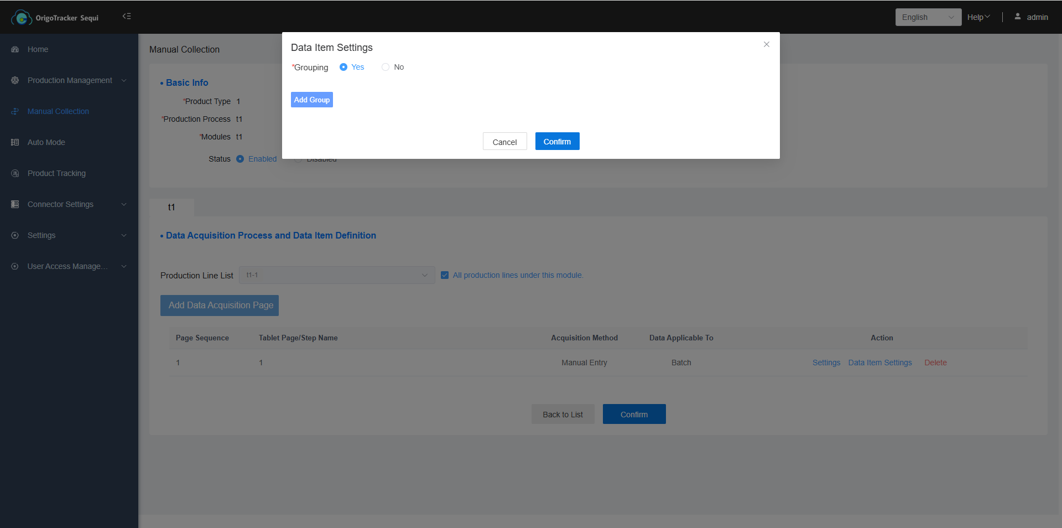Click the Product Tracking sidebar icon

coord(15,173)
